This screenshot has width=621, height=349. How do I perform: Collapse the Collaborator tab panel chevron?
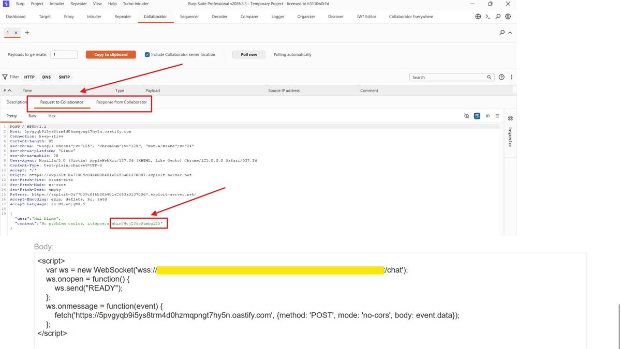pyautogui.click(x=510, y=33)
